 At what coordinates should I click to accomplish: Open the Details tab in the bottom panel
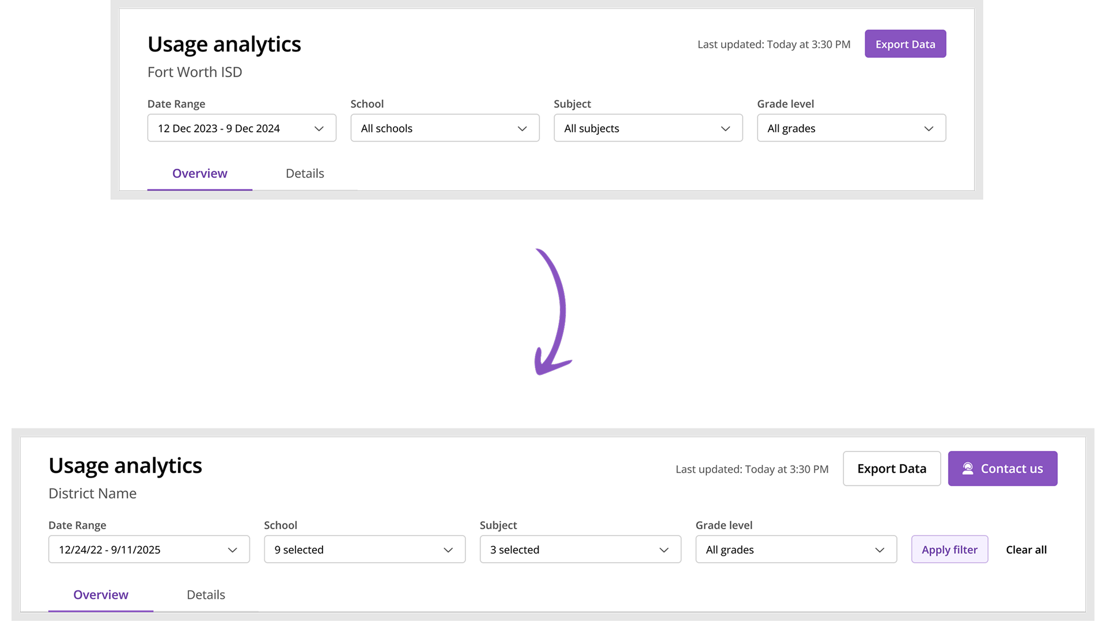(205, 594)
